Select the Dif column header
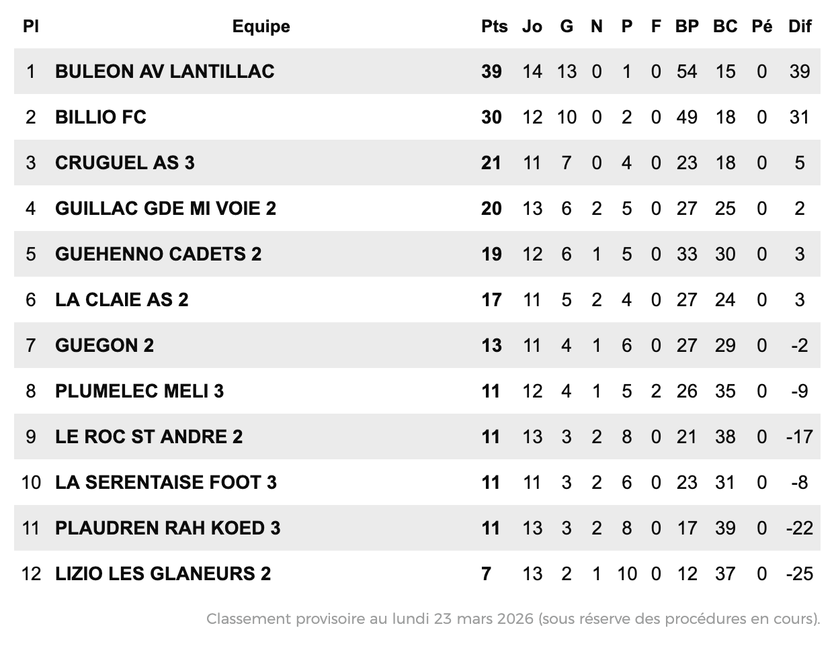 click(800, 26)
